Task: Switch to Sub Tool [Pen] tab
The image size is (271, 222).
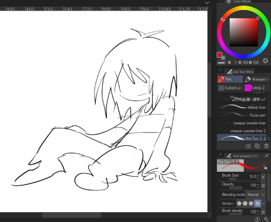Action: pos(240,71)
